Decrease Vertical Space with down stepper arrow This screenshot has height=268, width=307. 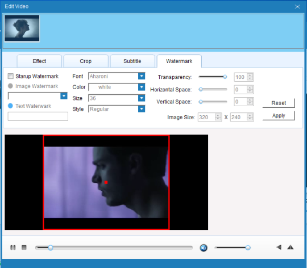tap(250, 103)
